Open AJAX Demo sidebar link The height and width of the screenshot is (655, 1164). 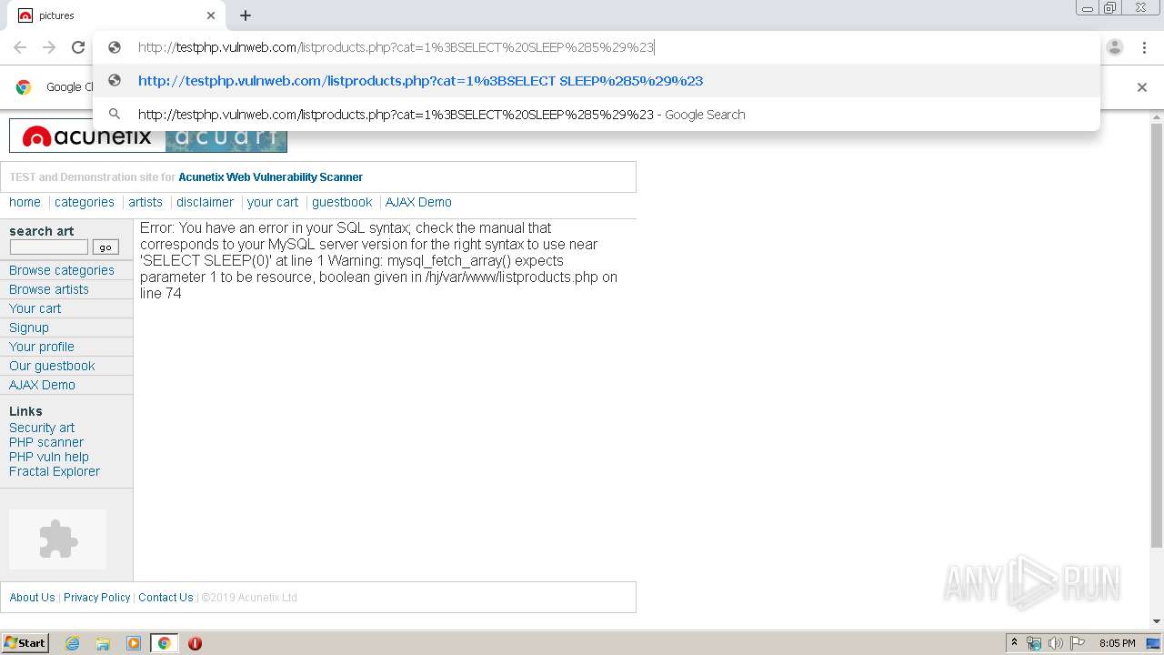[42, 385]
